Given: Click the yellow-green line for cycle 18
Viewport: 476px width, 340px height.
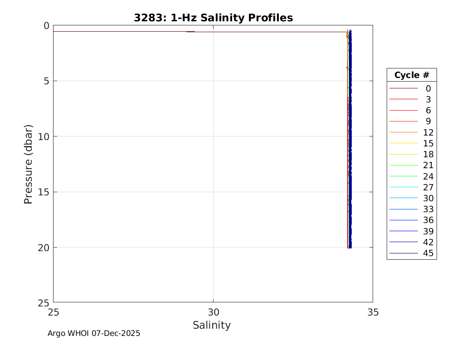Looking at the screenshot, I should pyautogui.click(x=403, y=154).
